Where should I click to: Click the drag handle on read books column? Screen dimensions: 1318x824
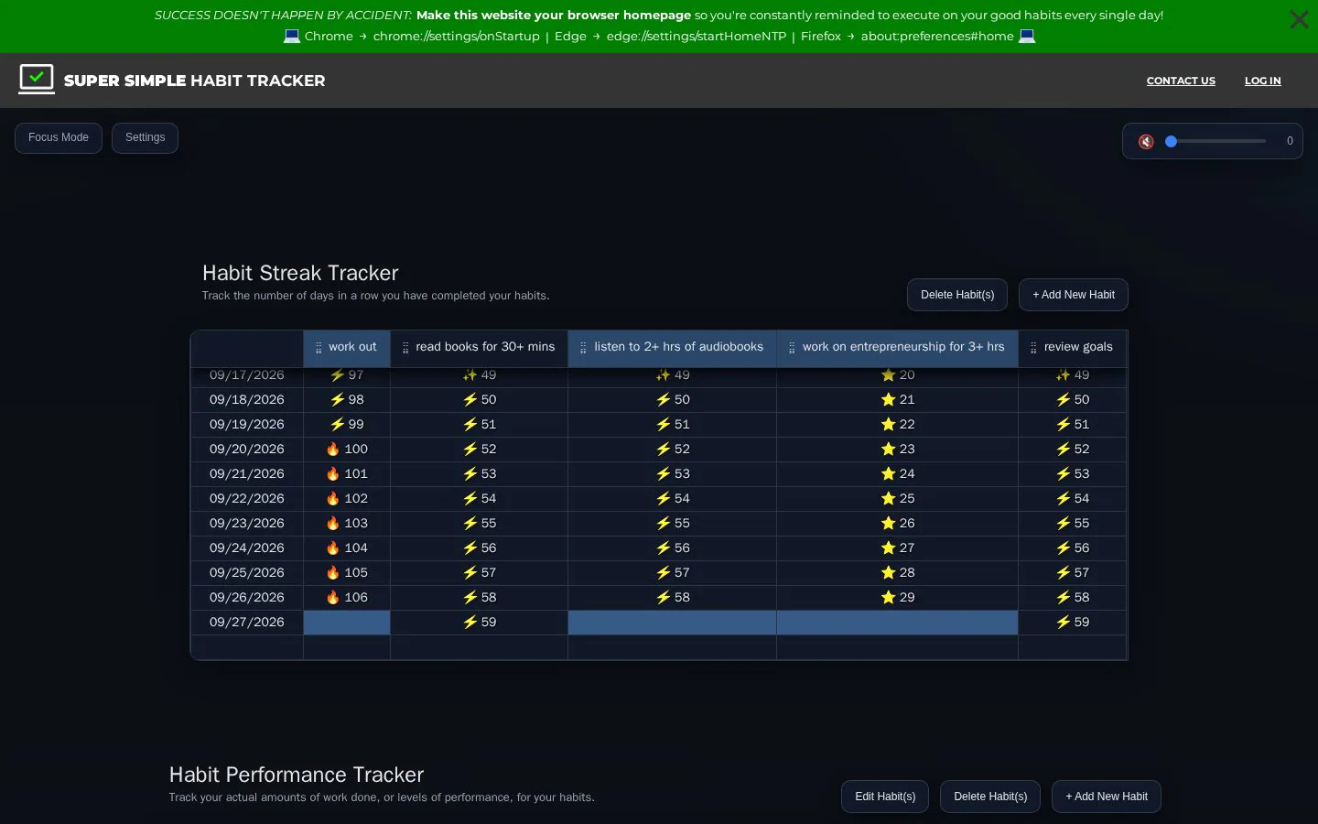click(x=405, y=348)
